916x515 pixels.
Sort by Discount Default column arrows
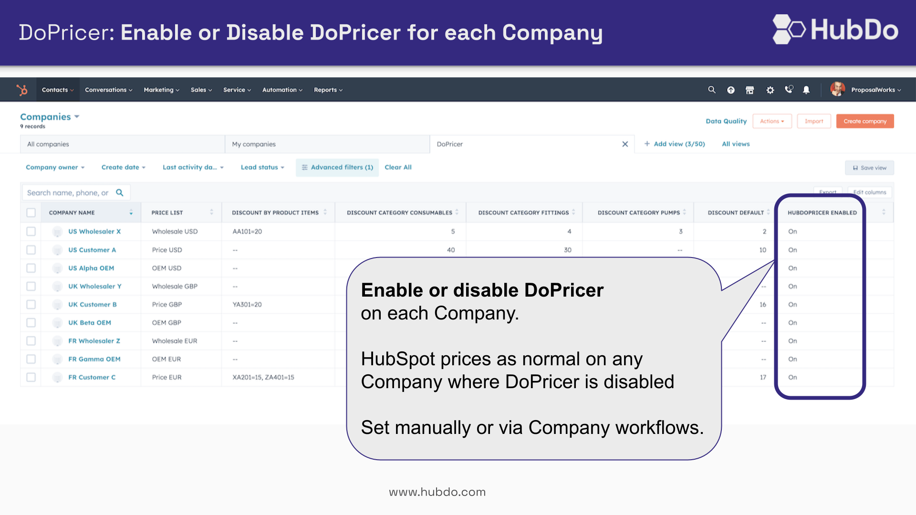click(x=768, y=212)
